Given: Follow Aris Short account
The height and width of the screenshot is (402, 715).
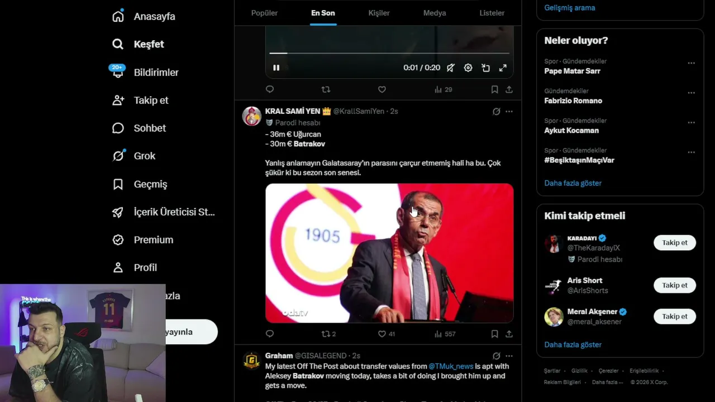Looking at the screenshot, I should pyautogui.click(x=675, y=285).
